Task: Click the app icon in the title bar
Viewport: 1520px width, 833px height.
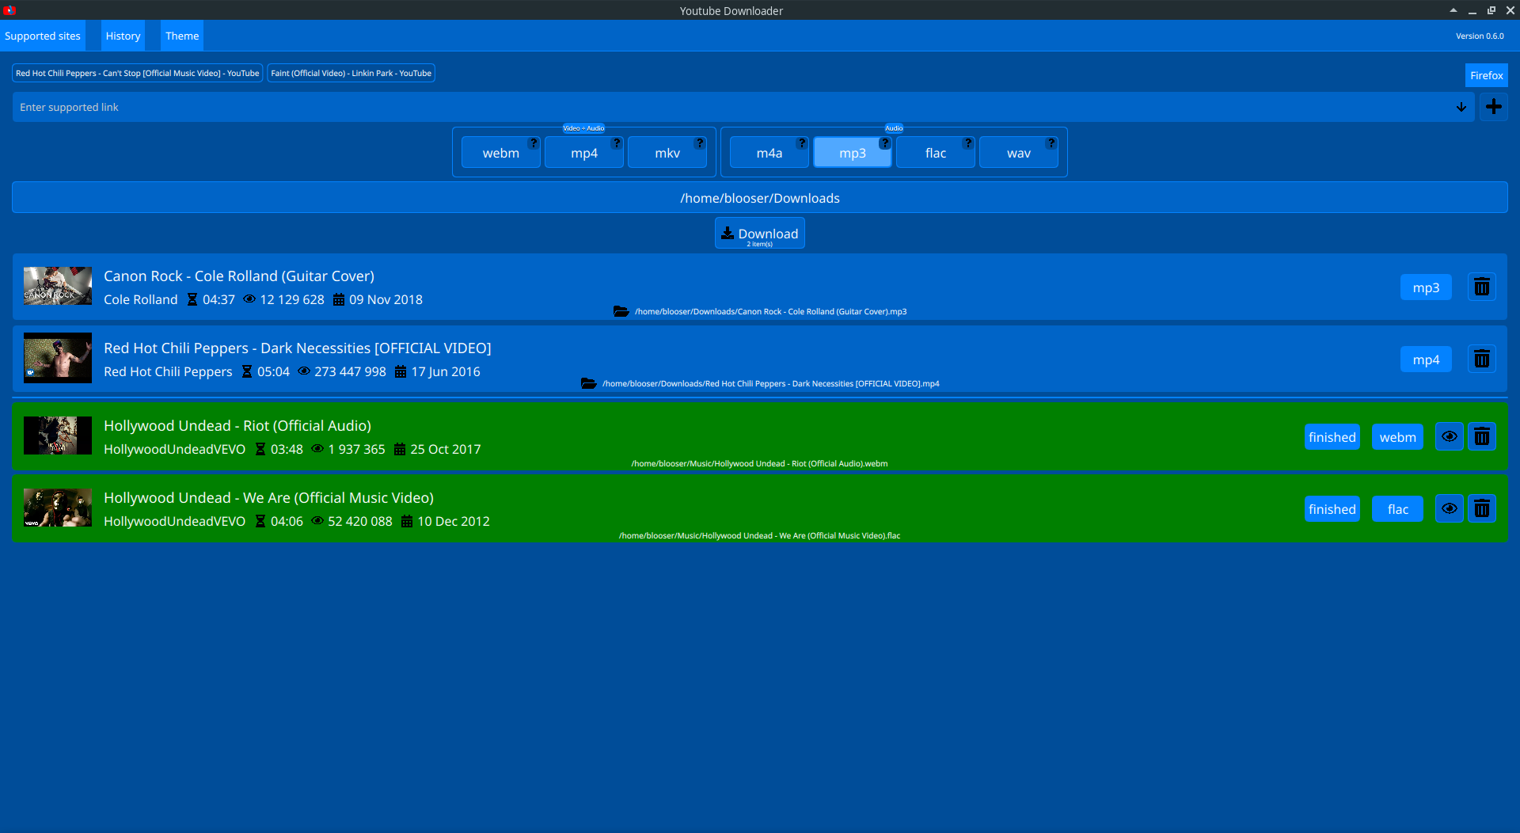Action: [x=9, y=10]
